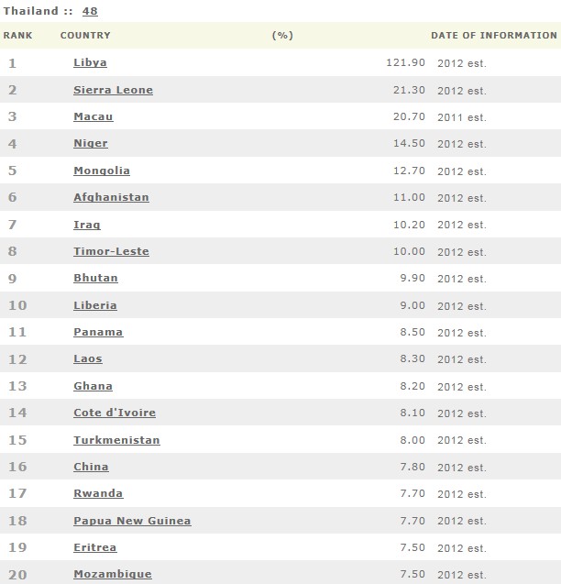Open the Papua New Guinea link
Image resolution: width=561 pixels, height=584 pixels.
point(132,521)
